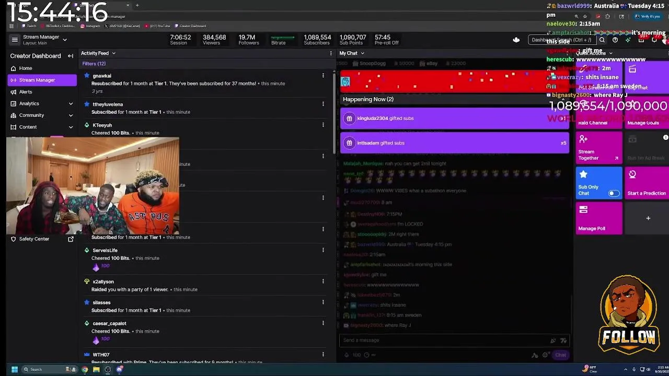Open options for ServelsLife cheer event

323,250
